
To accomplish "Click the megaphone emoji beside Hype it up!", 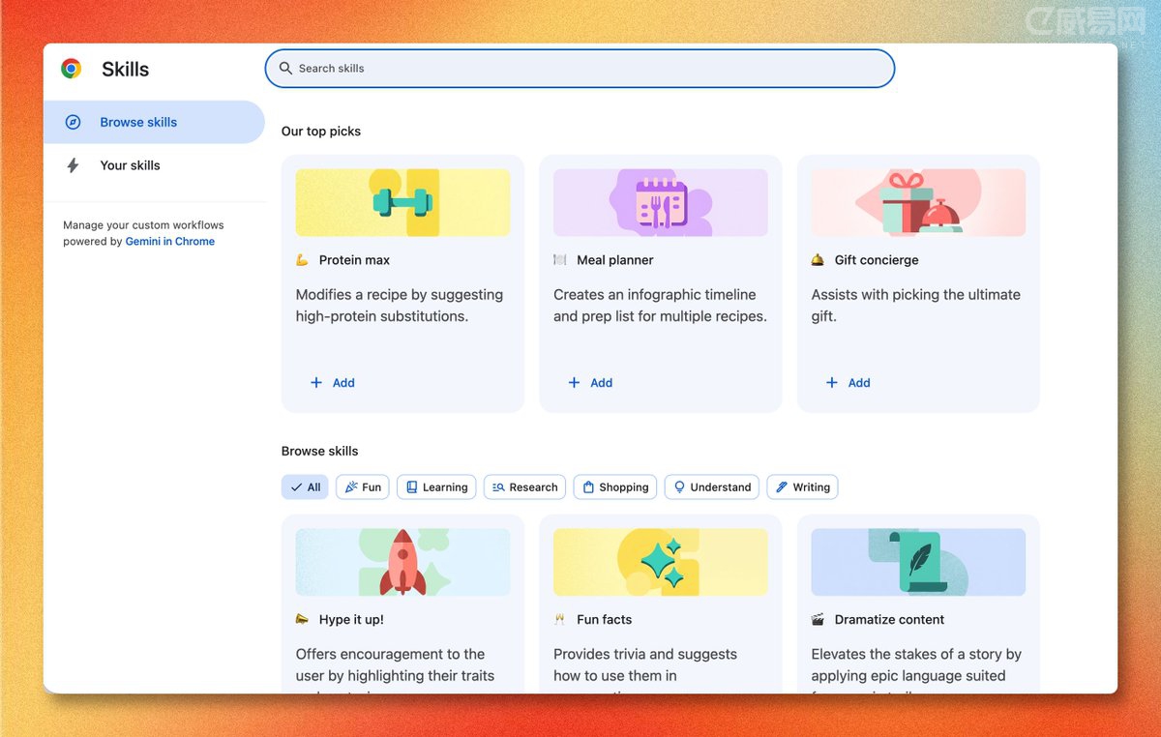I will [x=302, y=620].
